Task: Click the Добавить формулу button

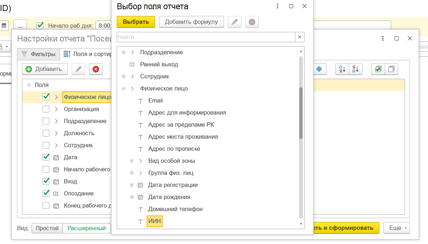Action: pyautogui.click(x=191, y=22)
